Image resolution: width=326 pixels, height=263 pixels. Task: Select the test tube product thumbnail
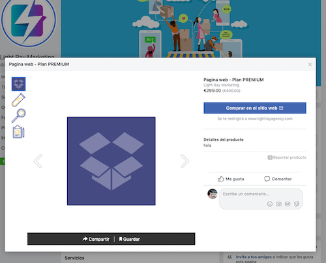click(x=18, y=100)
